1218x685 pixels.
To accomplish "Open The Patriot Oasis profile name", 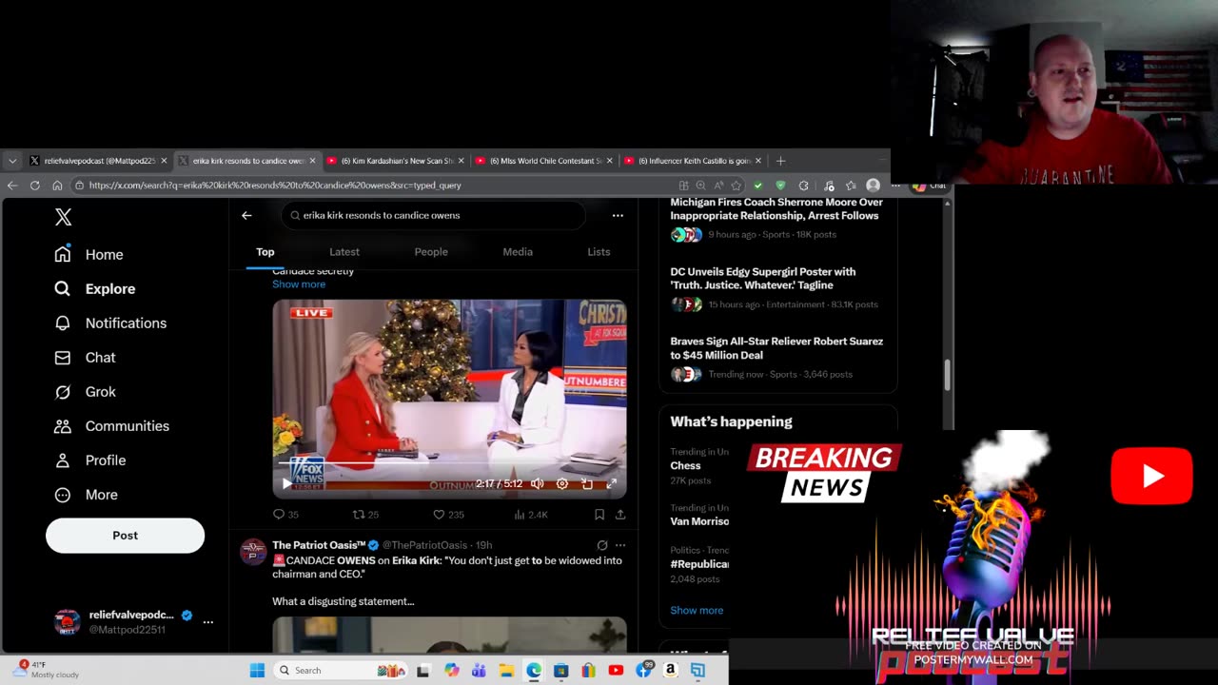I will pos(319,545).
